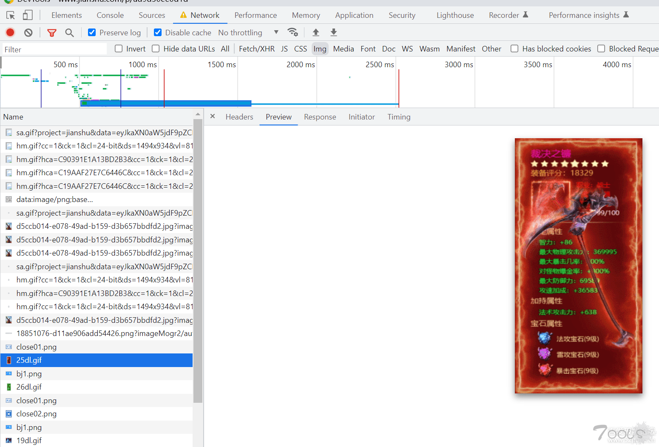Switch to the Console tab
The image size is (659, 447).
110,15
